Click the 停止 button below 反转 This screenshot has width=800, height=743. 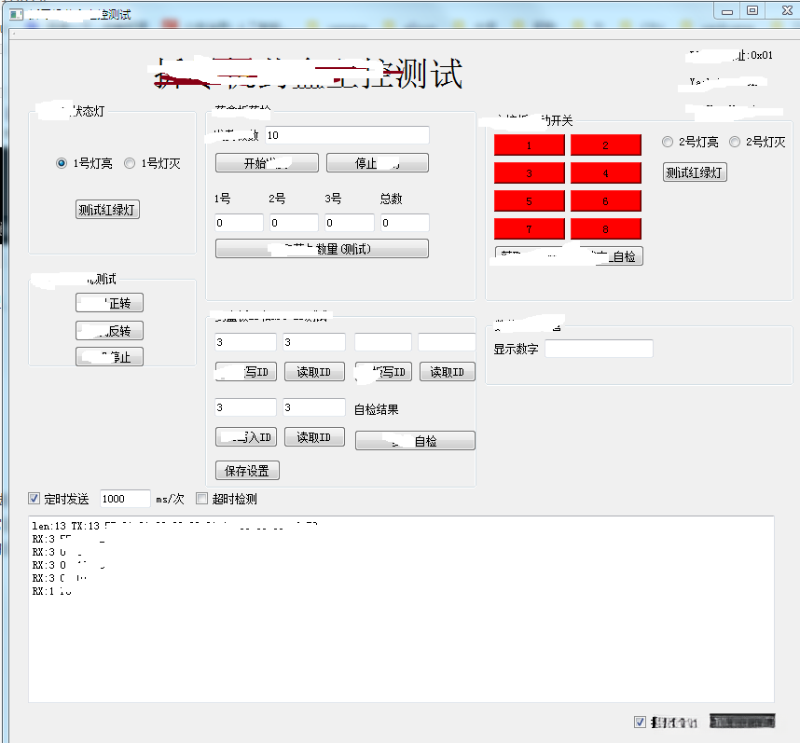(x=110, y=356)
